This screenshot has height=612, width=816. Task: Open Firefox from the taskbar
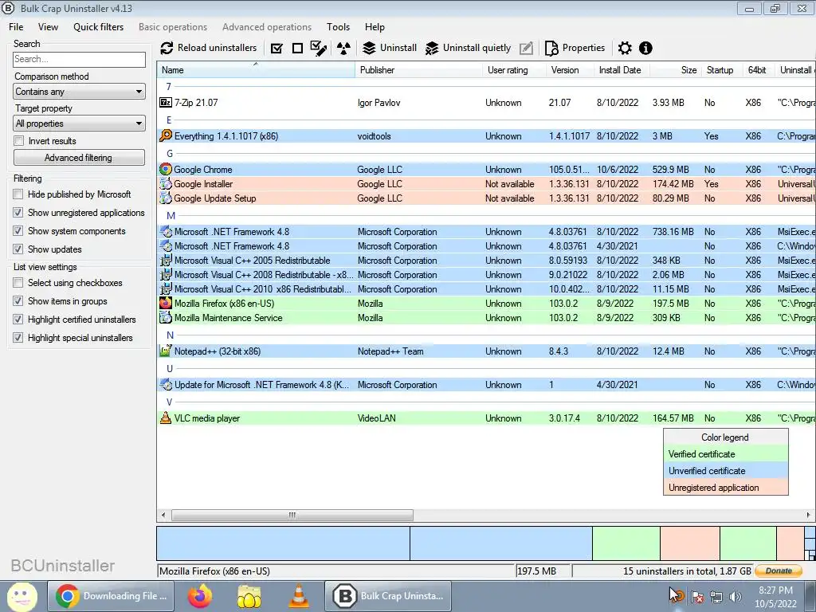pyautogui.click(x=200, y=596)
